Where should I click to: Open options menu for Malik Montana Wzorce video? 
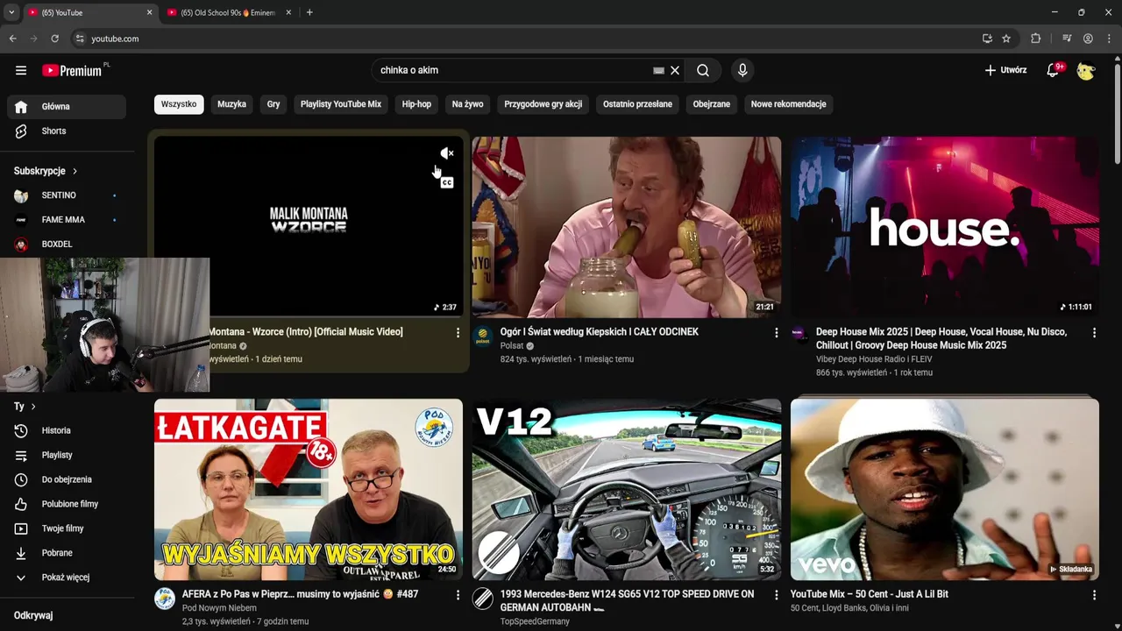coord(458,333)
